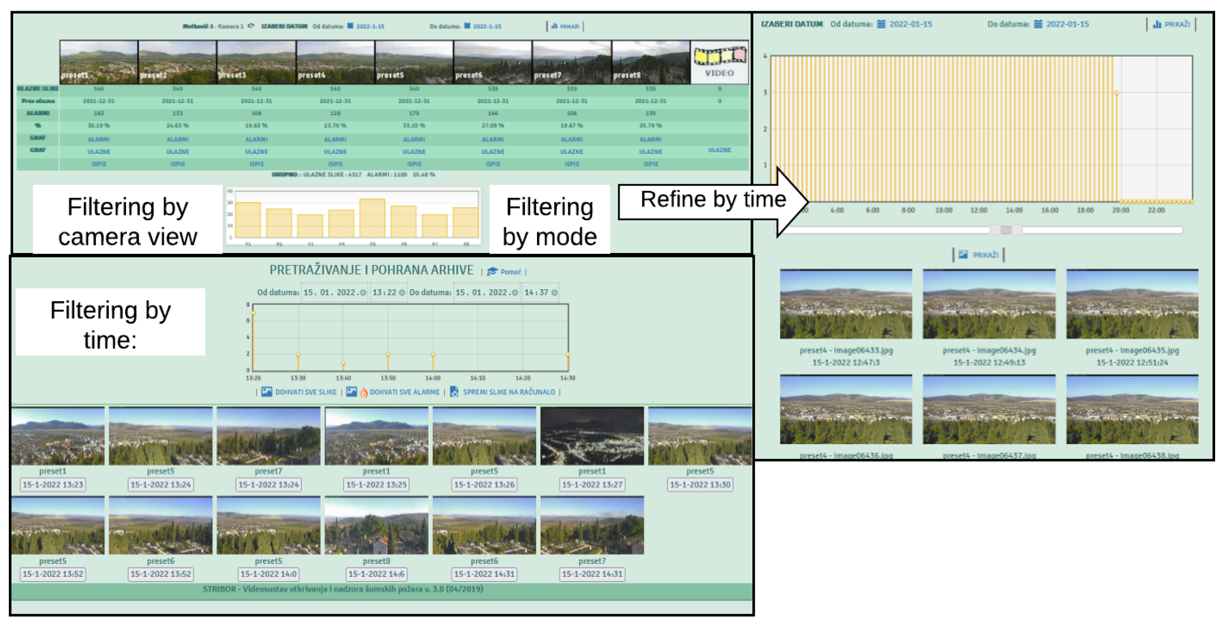Viewport: 1221px width, 625px height.
Task: Click bar-chart PRIKAŽI icon in right panel header
Action: pos(1157,24)
